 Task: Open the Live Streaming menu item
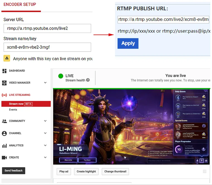[20, 95]
